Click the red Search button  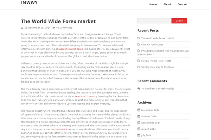pyautogui.click(x=179, y=21)
